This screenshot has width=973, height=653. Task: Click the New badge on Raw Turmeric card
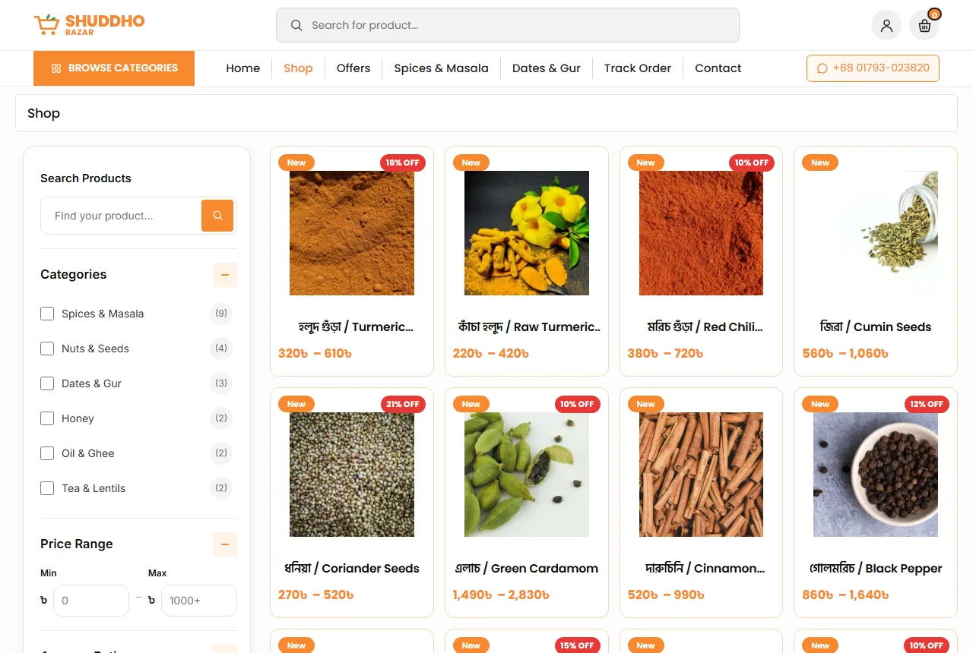tap(471, 162)
